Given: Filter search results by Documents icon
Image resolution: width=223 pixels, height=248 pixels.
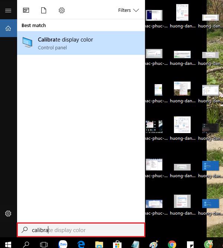Looking at the screenshot, I should tap(44, 10).
